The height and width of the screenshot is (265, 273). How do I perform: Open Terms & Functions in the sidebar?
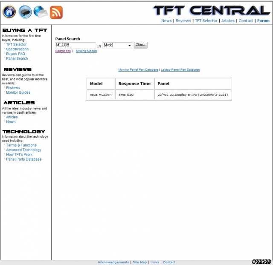[x=21, y=145]
